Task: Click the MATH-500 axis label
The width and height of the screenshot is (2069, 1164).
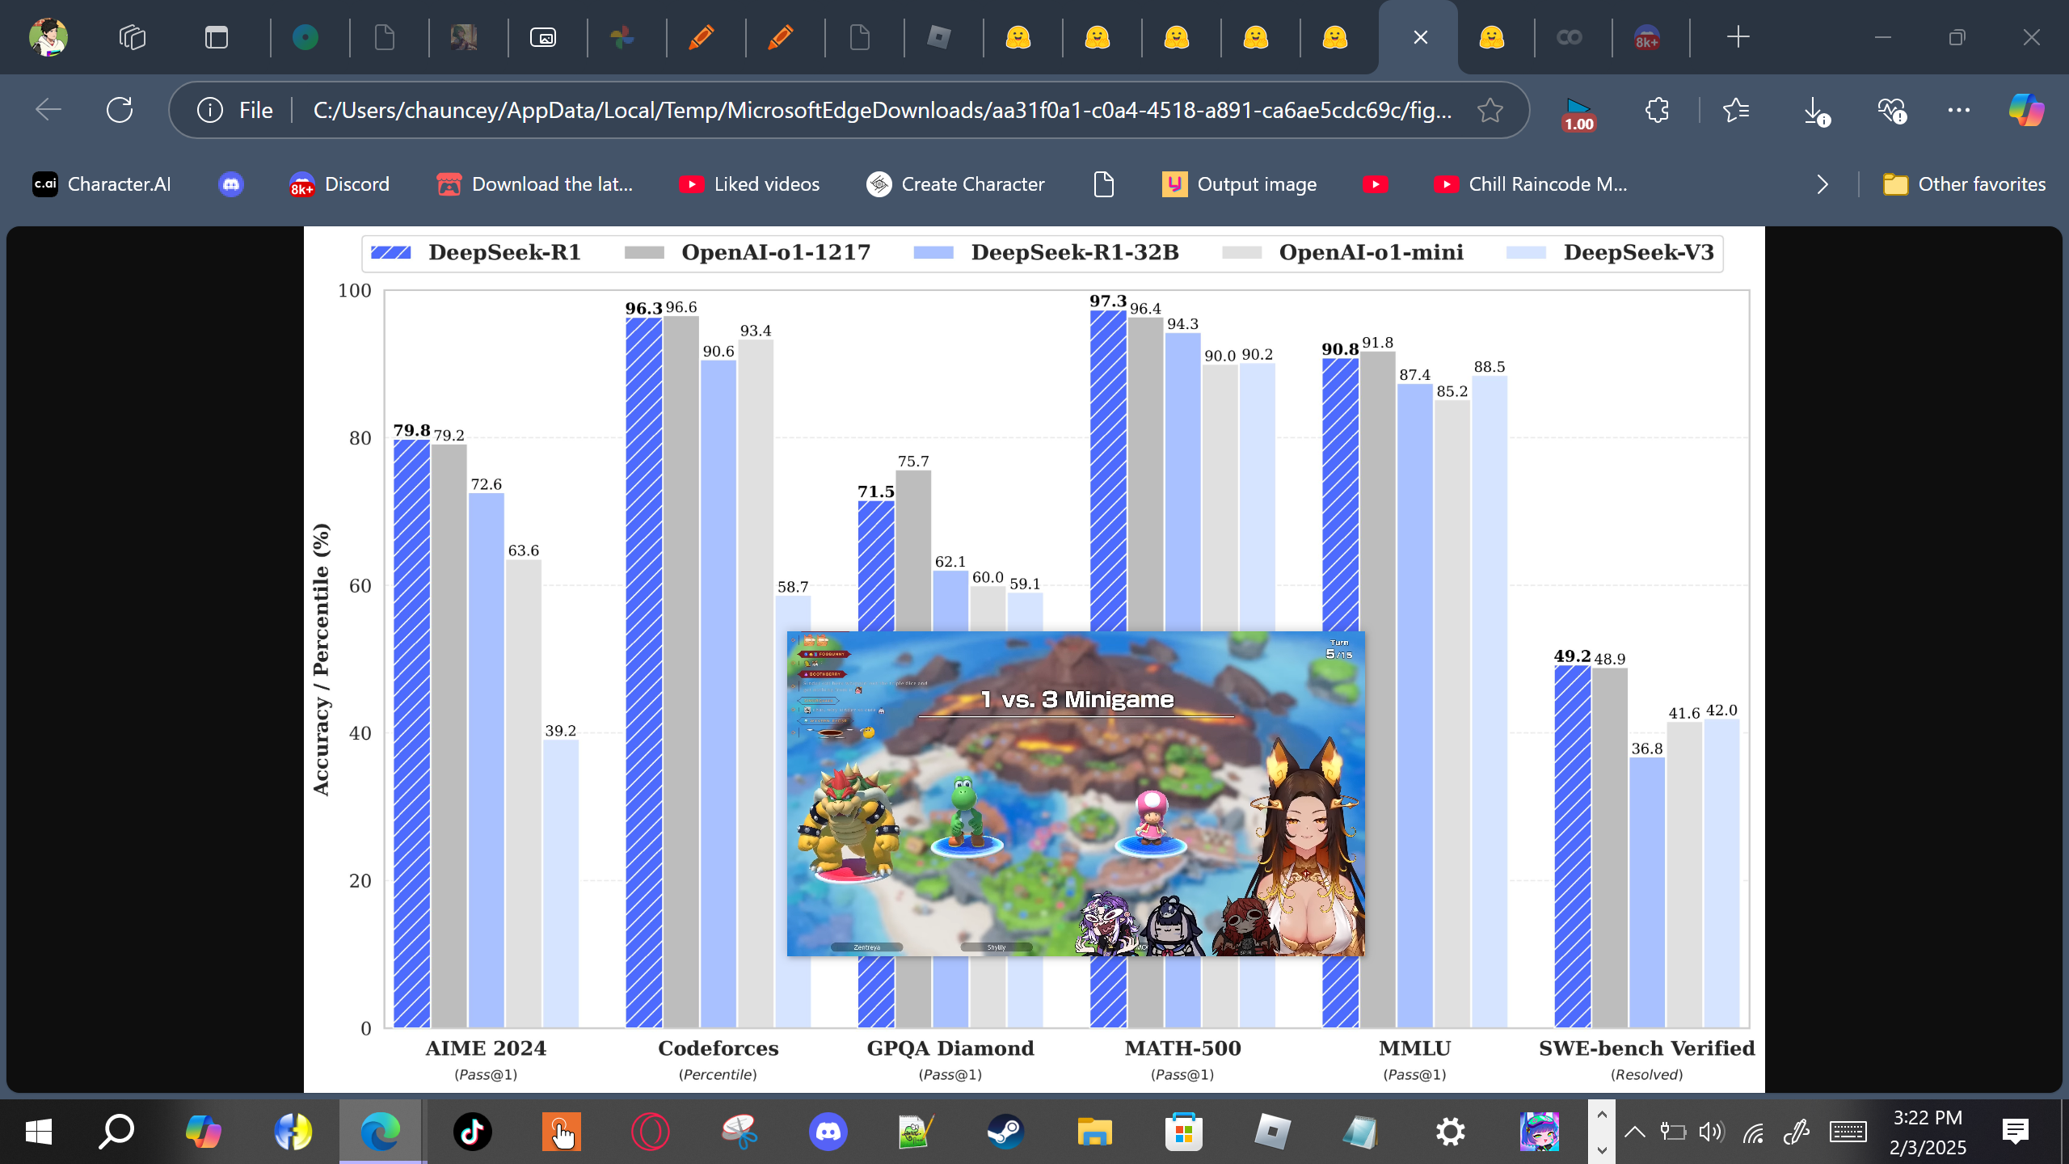Action: [x=1182, y=1048]
